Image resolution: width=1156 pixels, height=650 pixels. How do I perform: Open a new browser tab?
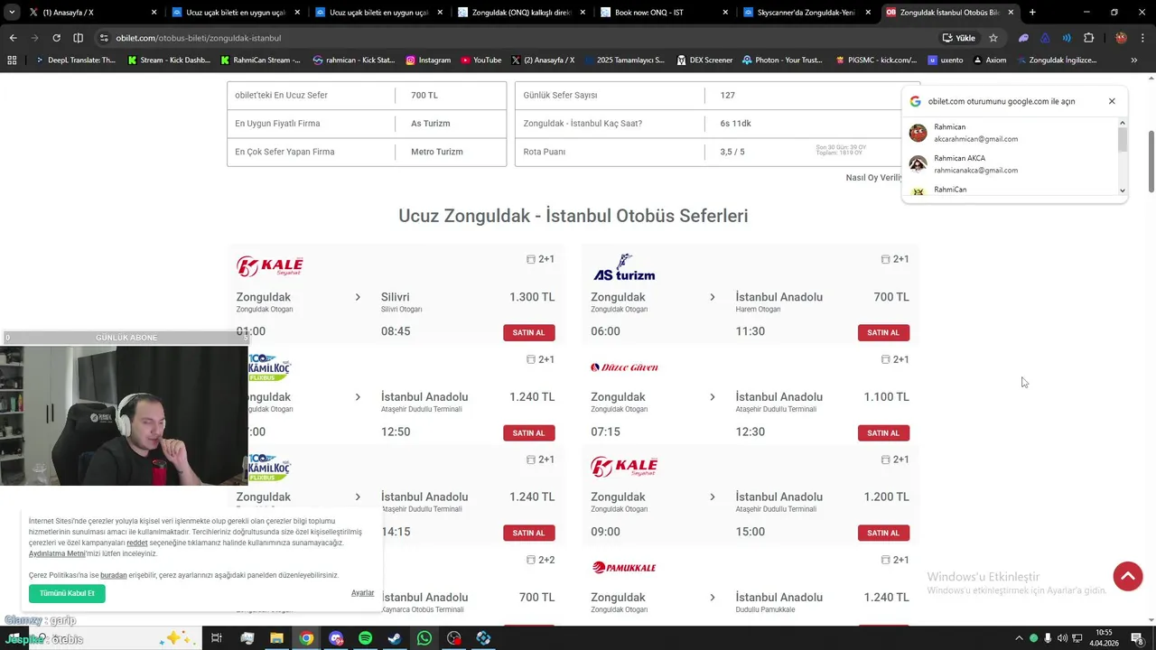[x=1032, y=13]
